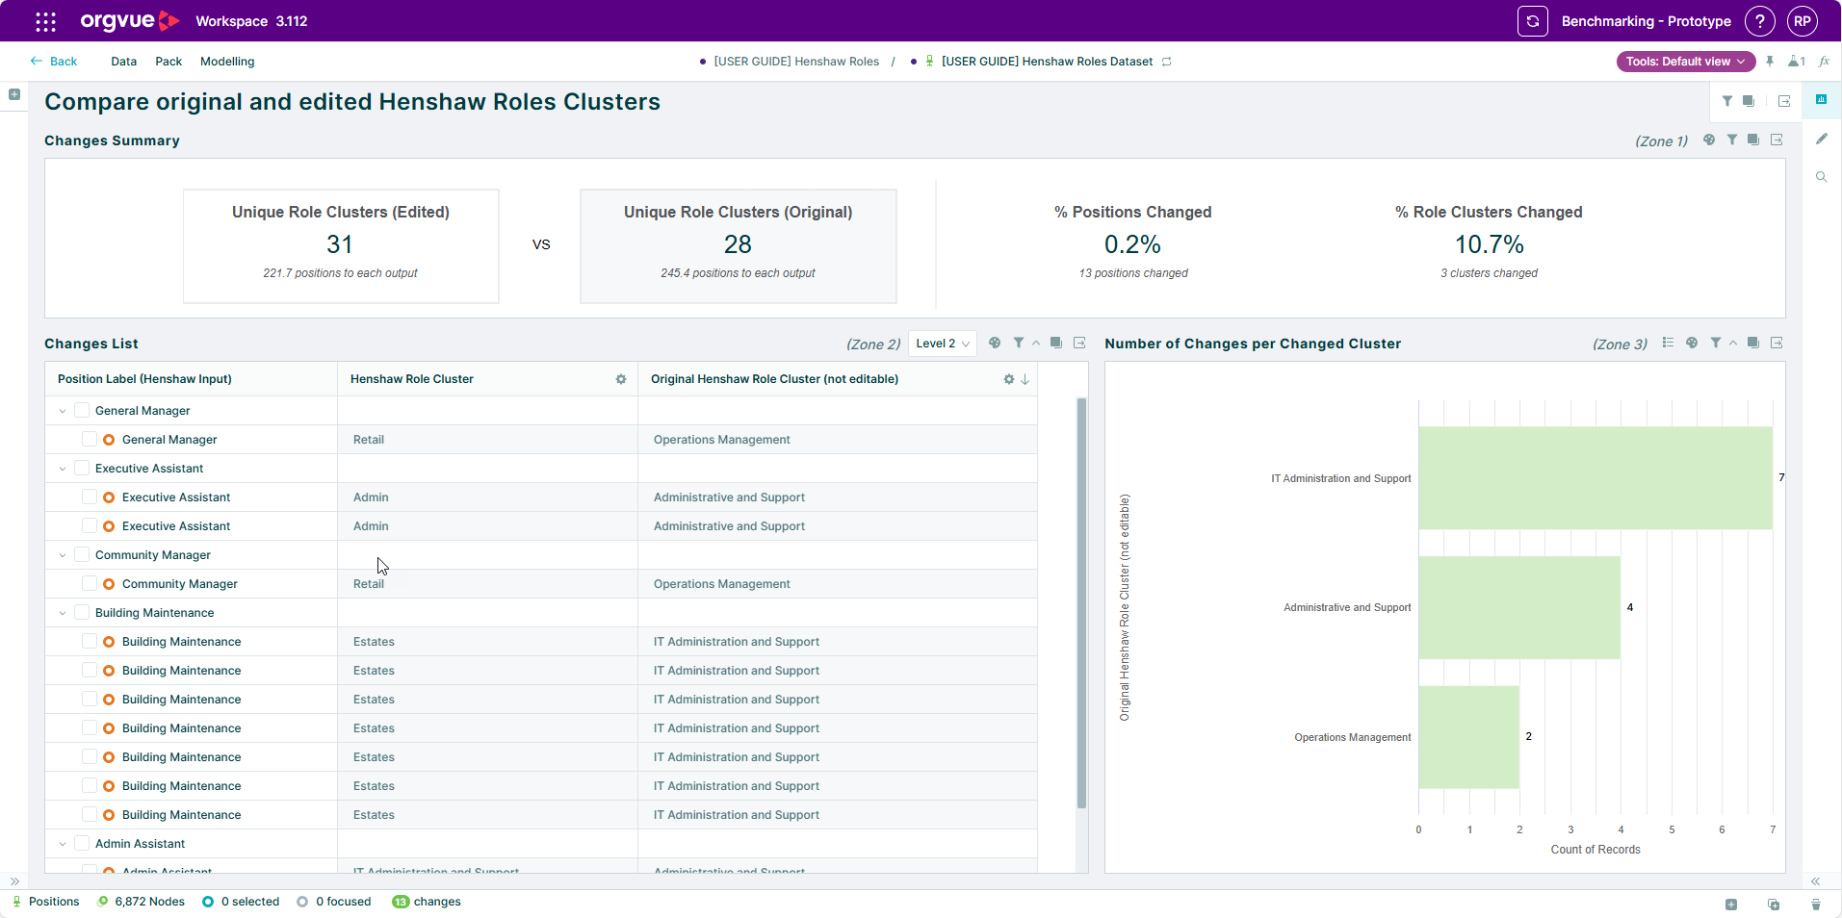Click the trash icon in status bar
Image resolution: width=1842 pixels, height=918 pixels.
pyautogui.click(x=1815, y=905)
